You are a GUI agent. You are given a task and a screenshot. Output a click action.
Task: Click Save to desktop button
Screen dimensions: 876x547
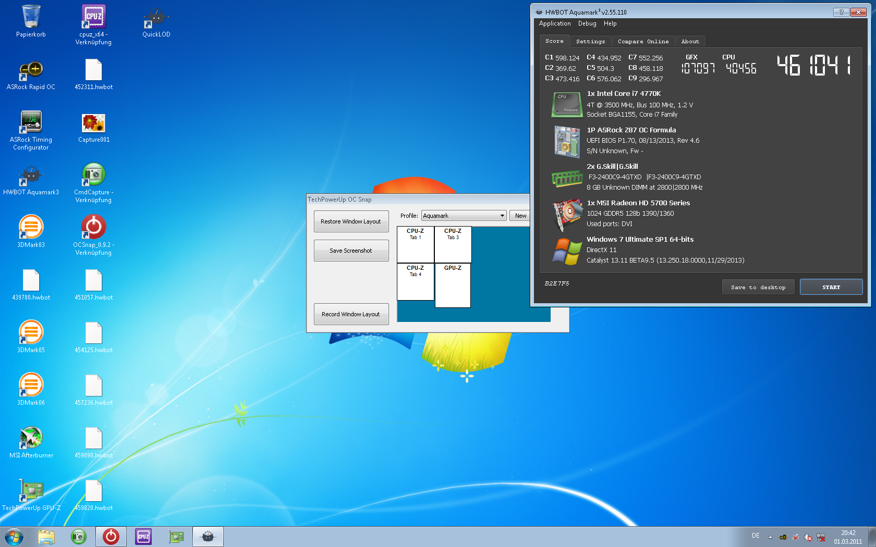click(758, 287)
